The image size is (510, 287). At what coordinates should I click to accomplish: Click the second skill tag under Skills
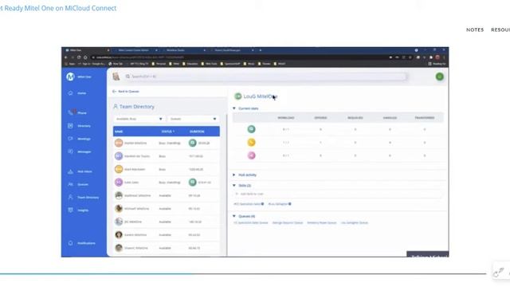[x=280, y=204]
